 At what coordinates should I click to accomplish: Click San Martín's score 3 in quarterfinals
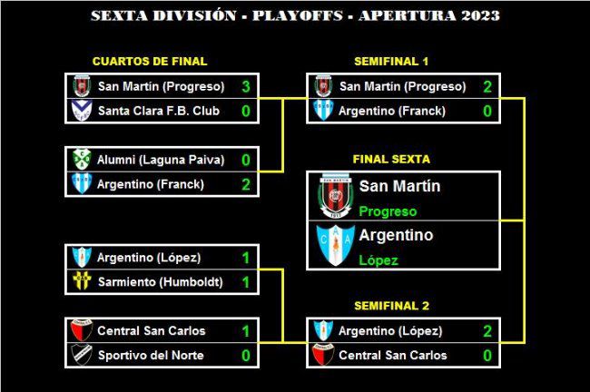[246, 86]
